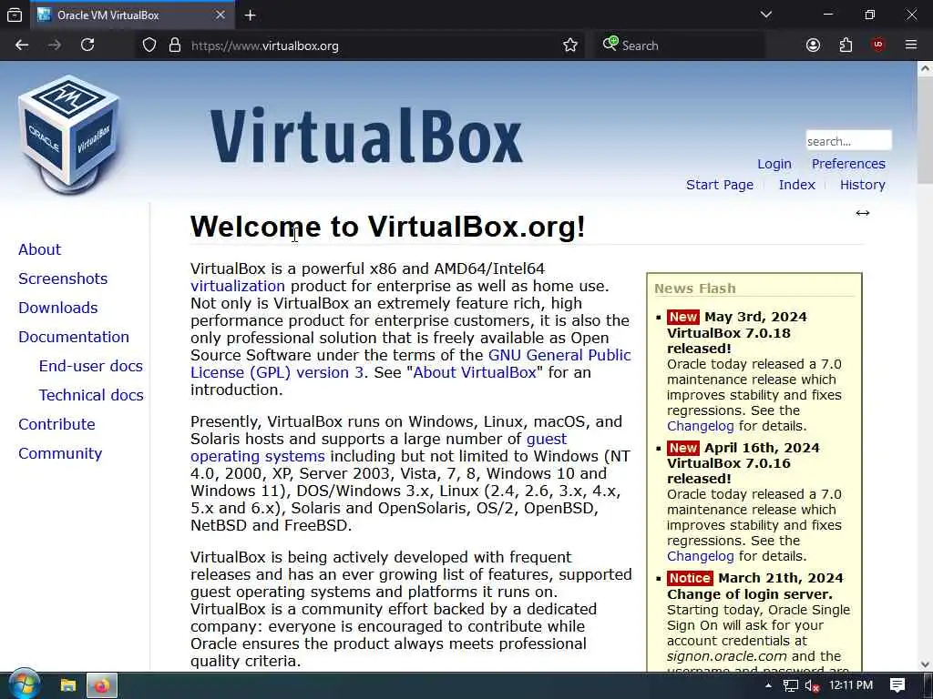This screenshot has height=699, width=933.
Task: Open the About VirtualBox link
Action: (474, 372)
